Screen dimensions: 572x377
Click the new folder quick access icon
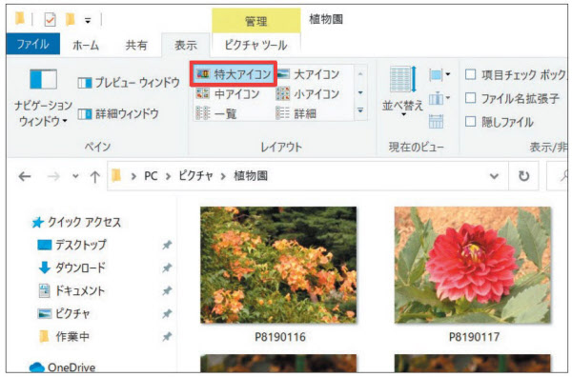tap(70, 19)
